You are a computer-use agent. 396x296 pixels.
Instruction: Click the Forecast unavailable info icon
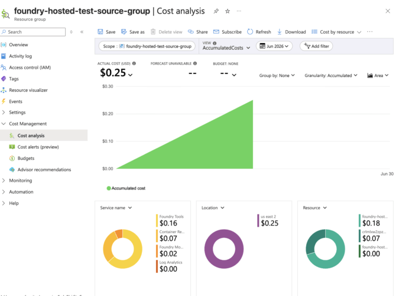point(195,63)
